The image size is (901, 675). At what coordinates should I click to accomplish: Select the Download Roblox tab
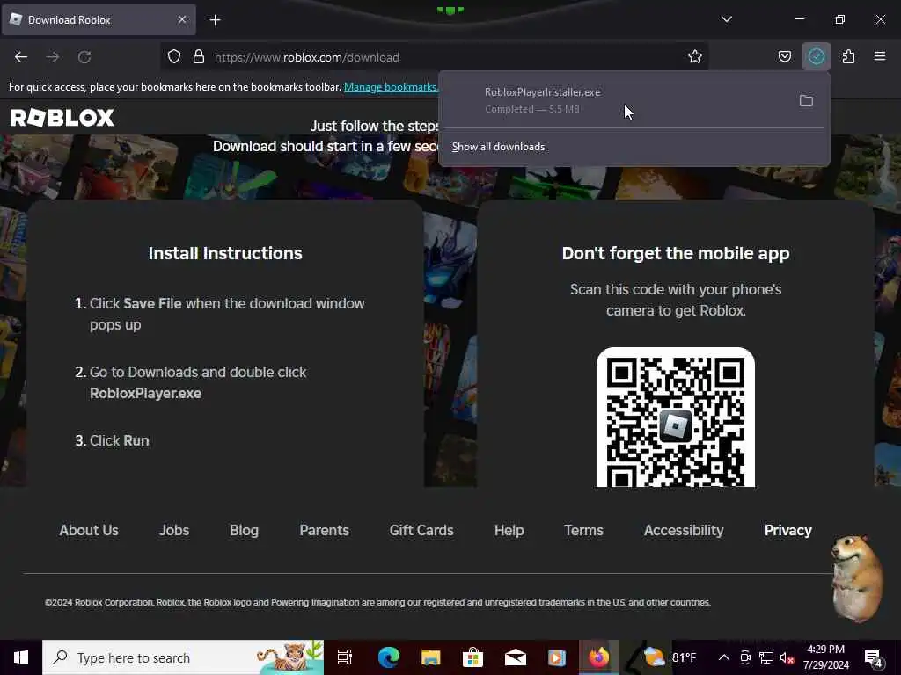99,19
